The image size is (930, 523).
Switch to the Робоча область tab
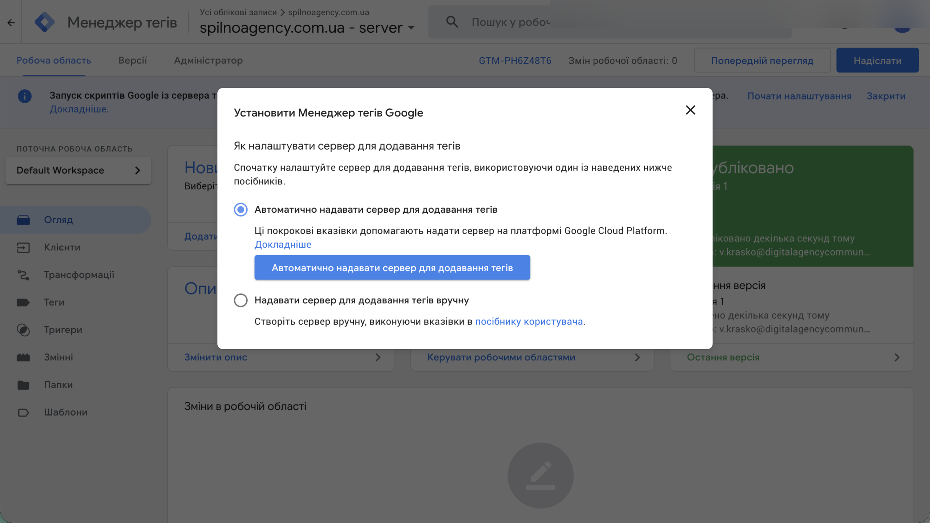pyautogui.click(x=54, y=60)
